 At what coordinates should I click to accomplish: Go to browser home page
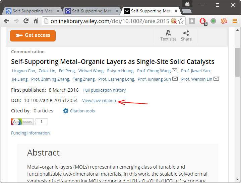[36, 21]
